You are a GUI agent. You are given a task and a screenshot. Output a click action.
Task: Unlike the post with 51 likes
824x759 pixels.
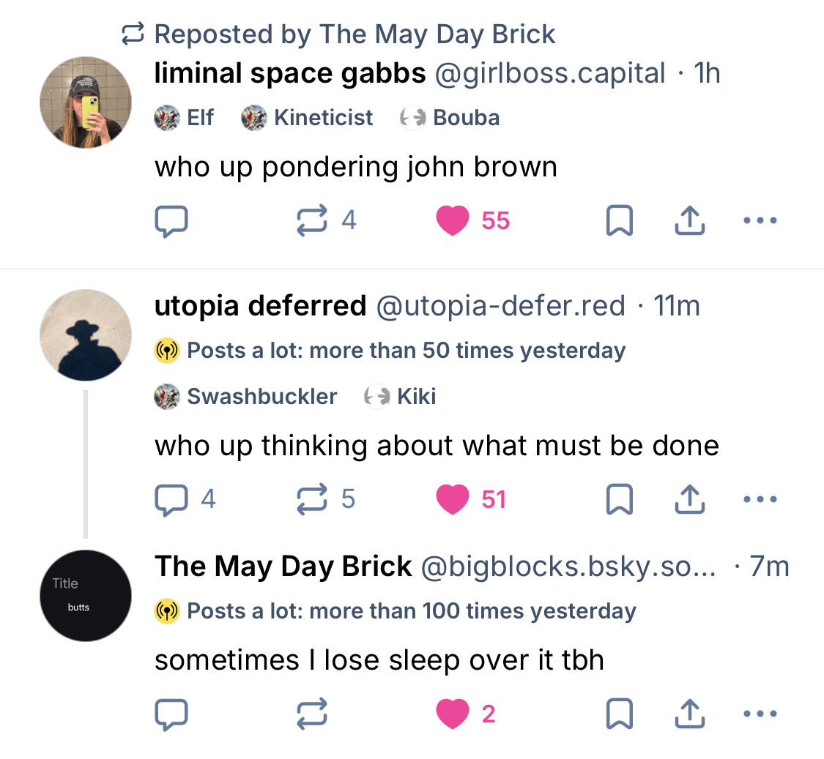[453, 499]
